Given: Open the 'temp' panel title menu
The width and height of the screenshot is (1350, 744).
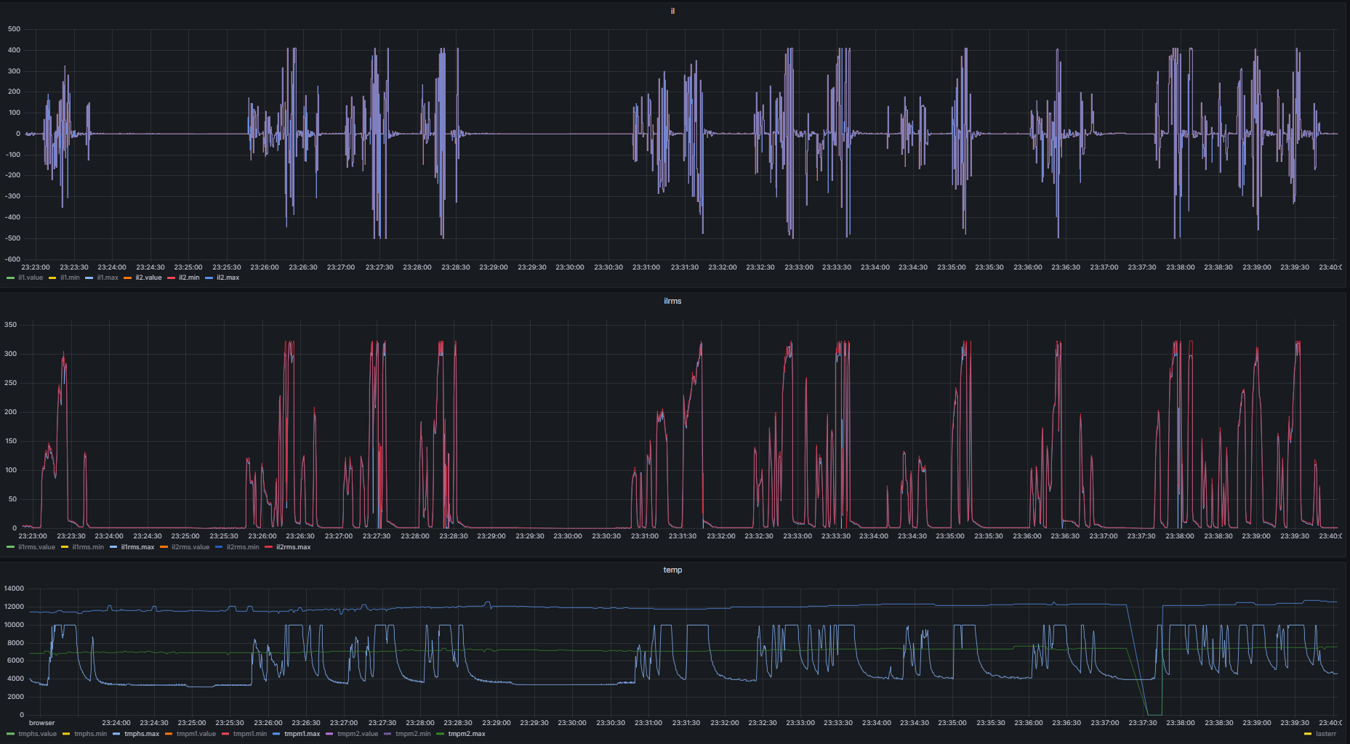Looking at the screenshot, I should pyautogui.click(x=672, y=570).
